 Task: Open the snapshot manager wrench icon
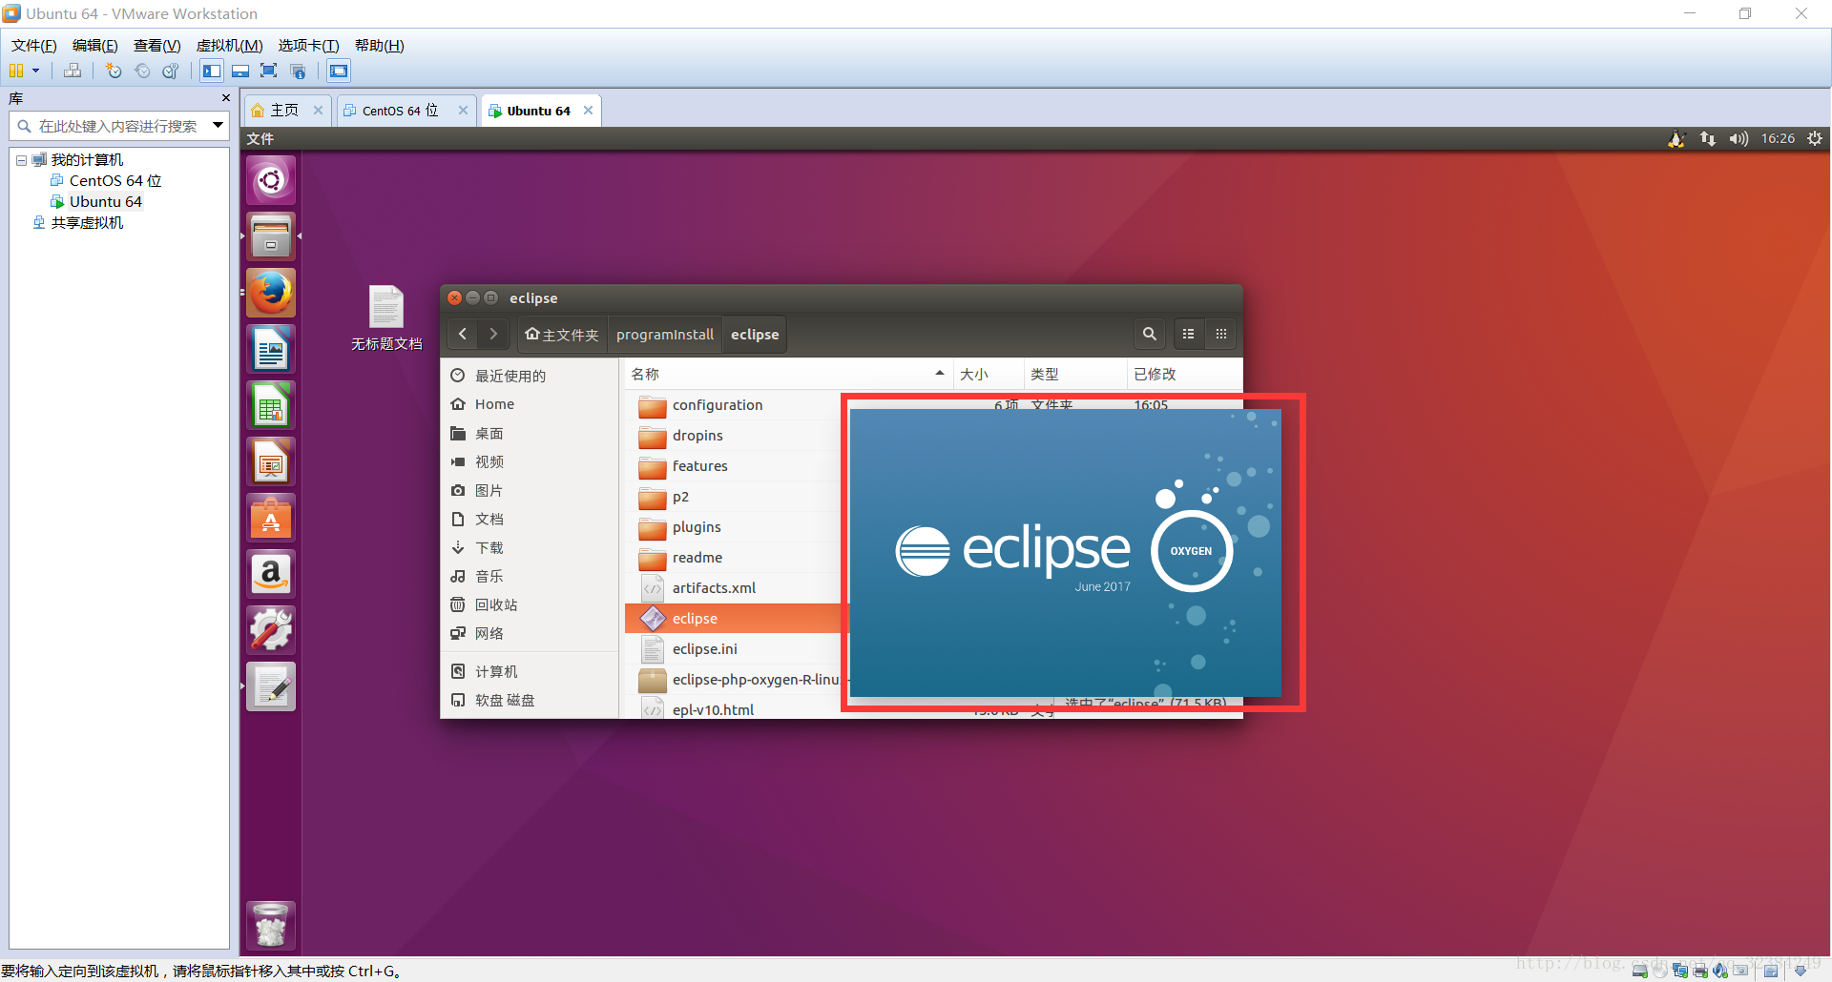(x=171, y=71)
